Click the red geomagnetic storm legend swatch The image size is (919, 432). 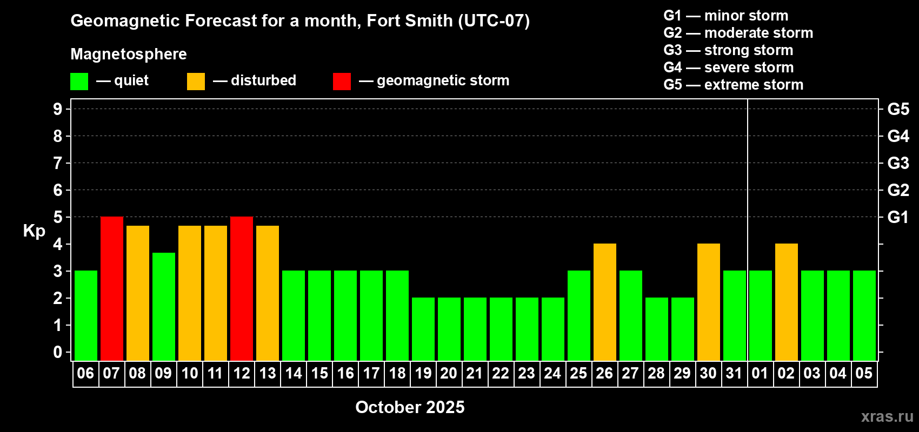[x=342, y=82]
